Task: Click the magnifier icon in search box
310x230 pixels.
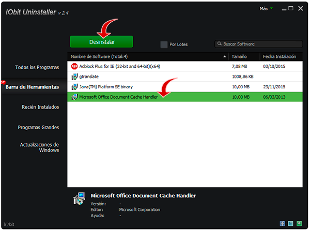Action: [220, 44]
